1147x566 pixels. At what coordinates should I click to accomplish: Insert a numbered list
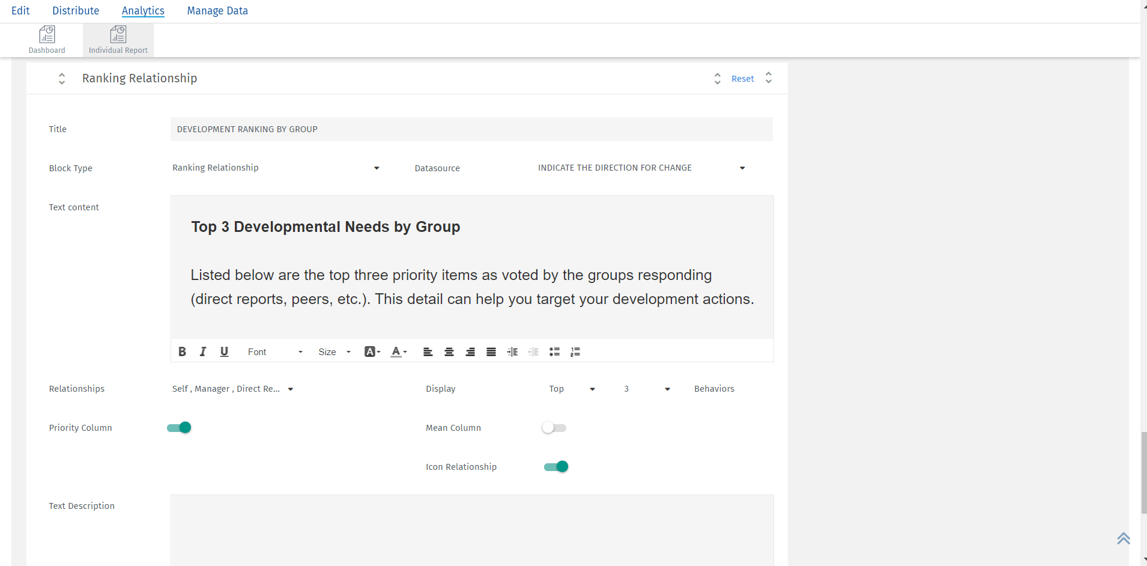click(x=575, y=351)
